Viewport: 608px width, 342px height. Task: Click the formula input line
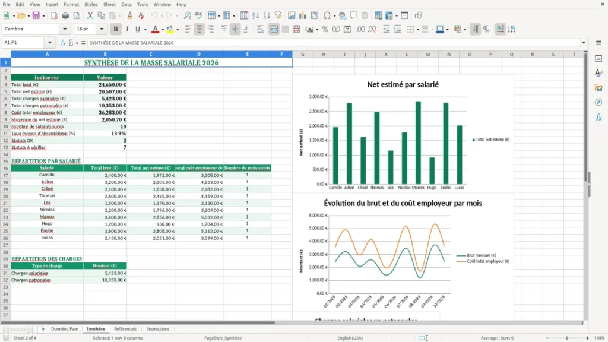coord(334,43)
